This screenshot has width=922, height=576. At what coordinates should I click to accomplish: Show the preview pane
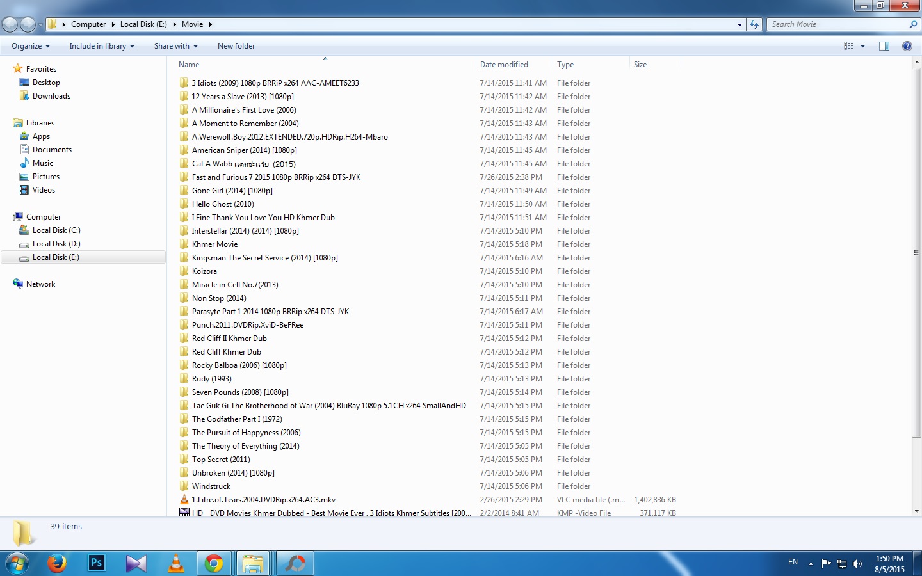(884, 46)
